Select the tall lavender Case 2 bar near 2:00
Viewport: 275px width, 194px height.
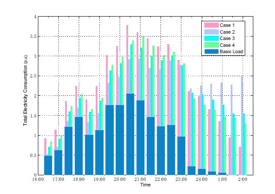pyautogui.click(x=242, y=123)
